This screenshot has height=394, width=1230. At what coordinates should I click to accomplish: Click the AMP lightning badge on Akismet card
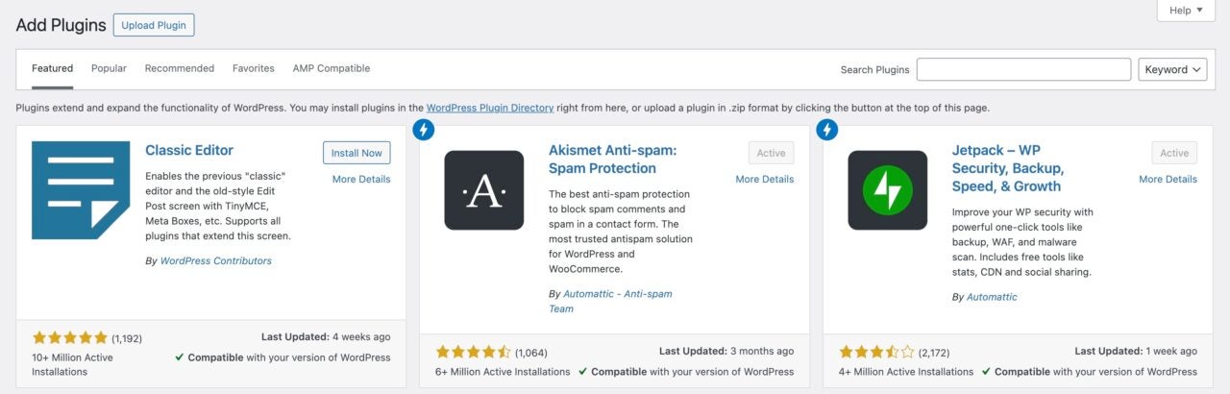(x=423, y=130)
